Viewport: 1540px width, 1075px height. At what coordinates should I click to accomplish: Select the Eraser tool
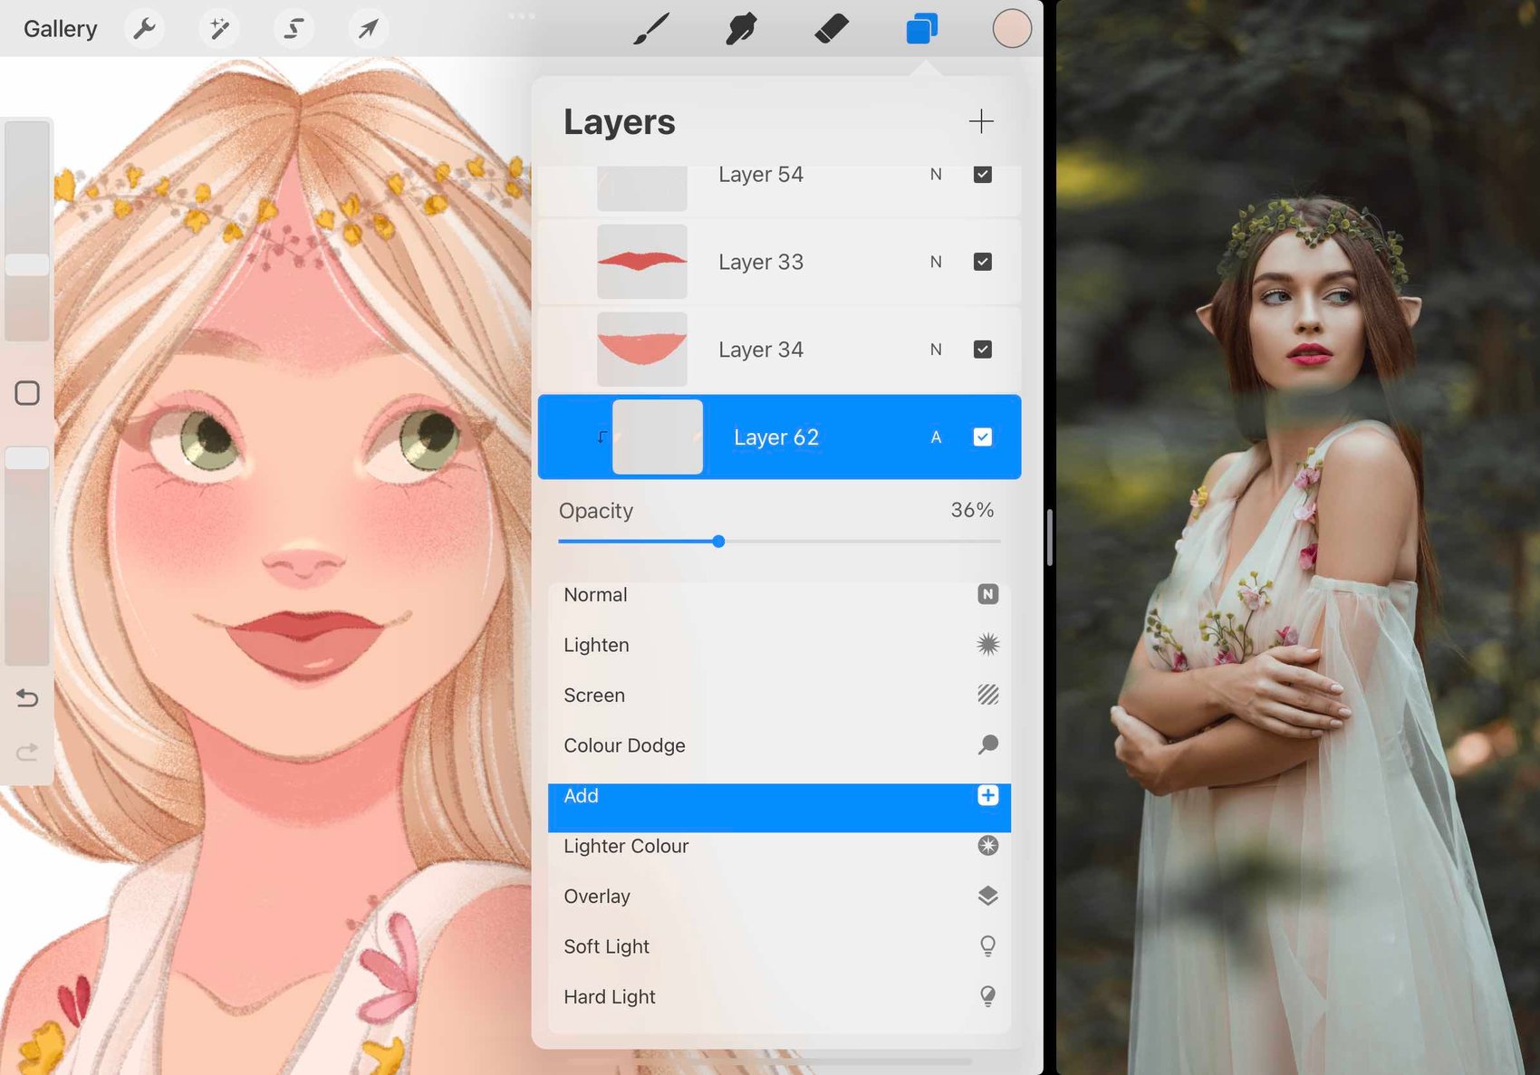point(831,28)
